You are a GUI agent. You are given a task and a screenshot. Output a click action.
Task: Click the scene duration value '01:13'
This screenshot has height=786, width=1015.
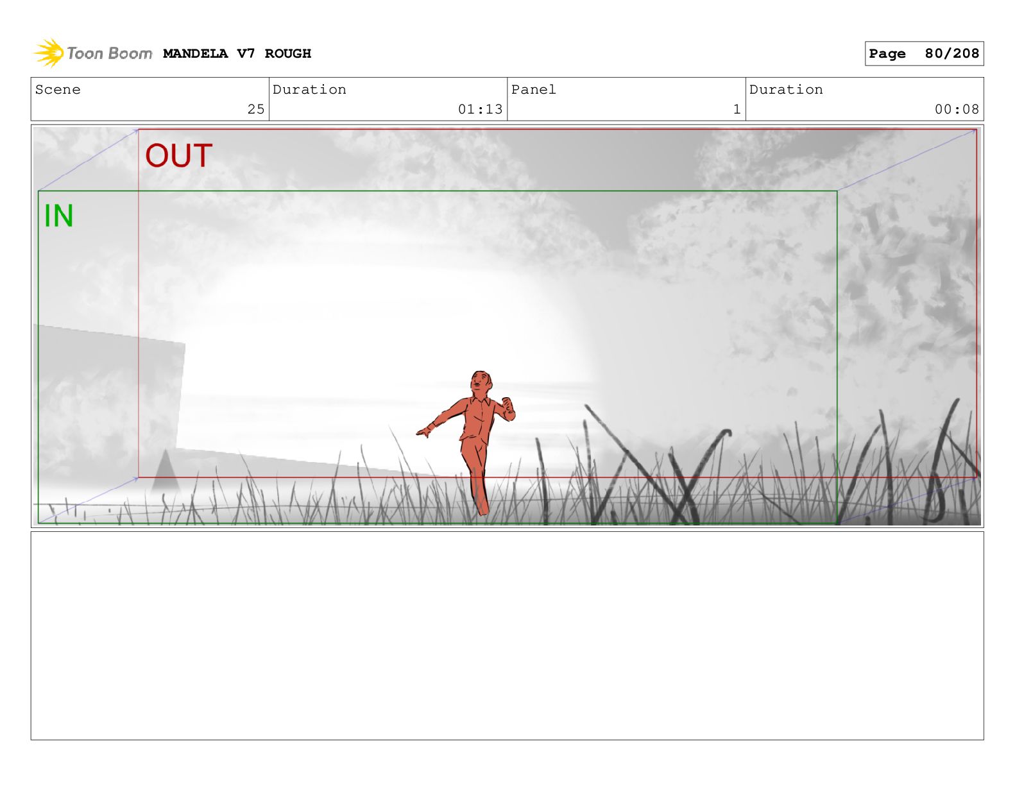(480, 110)
